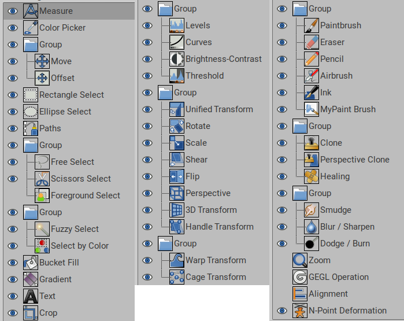The height and width of the screenshot is (321, 404).
Task: Select the Zoom magnifier icon
Action: coord(300,260)
